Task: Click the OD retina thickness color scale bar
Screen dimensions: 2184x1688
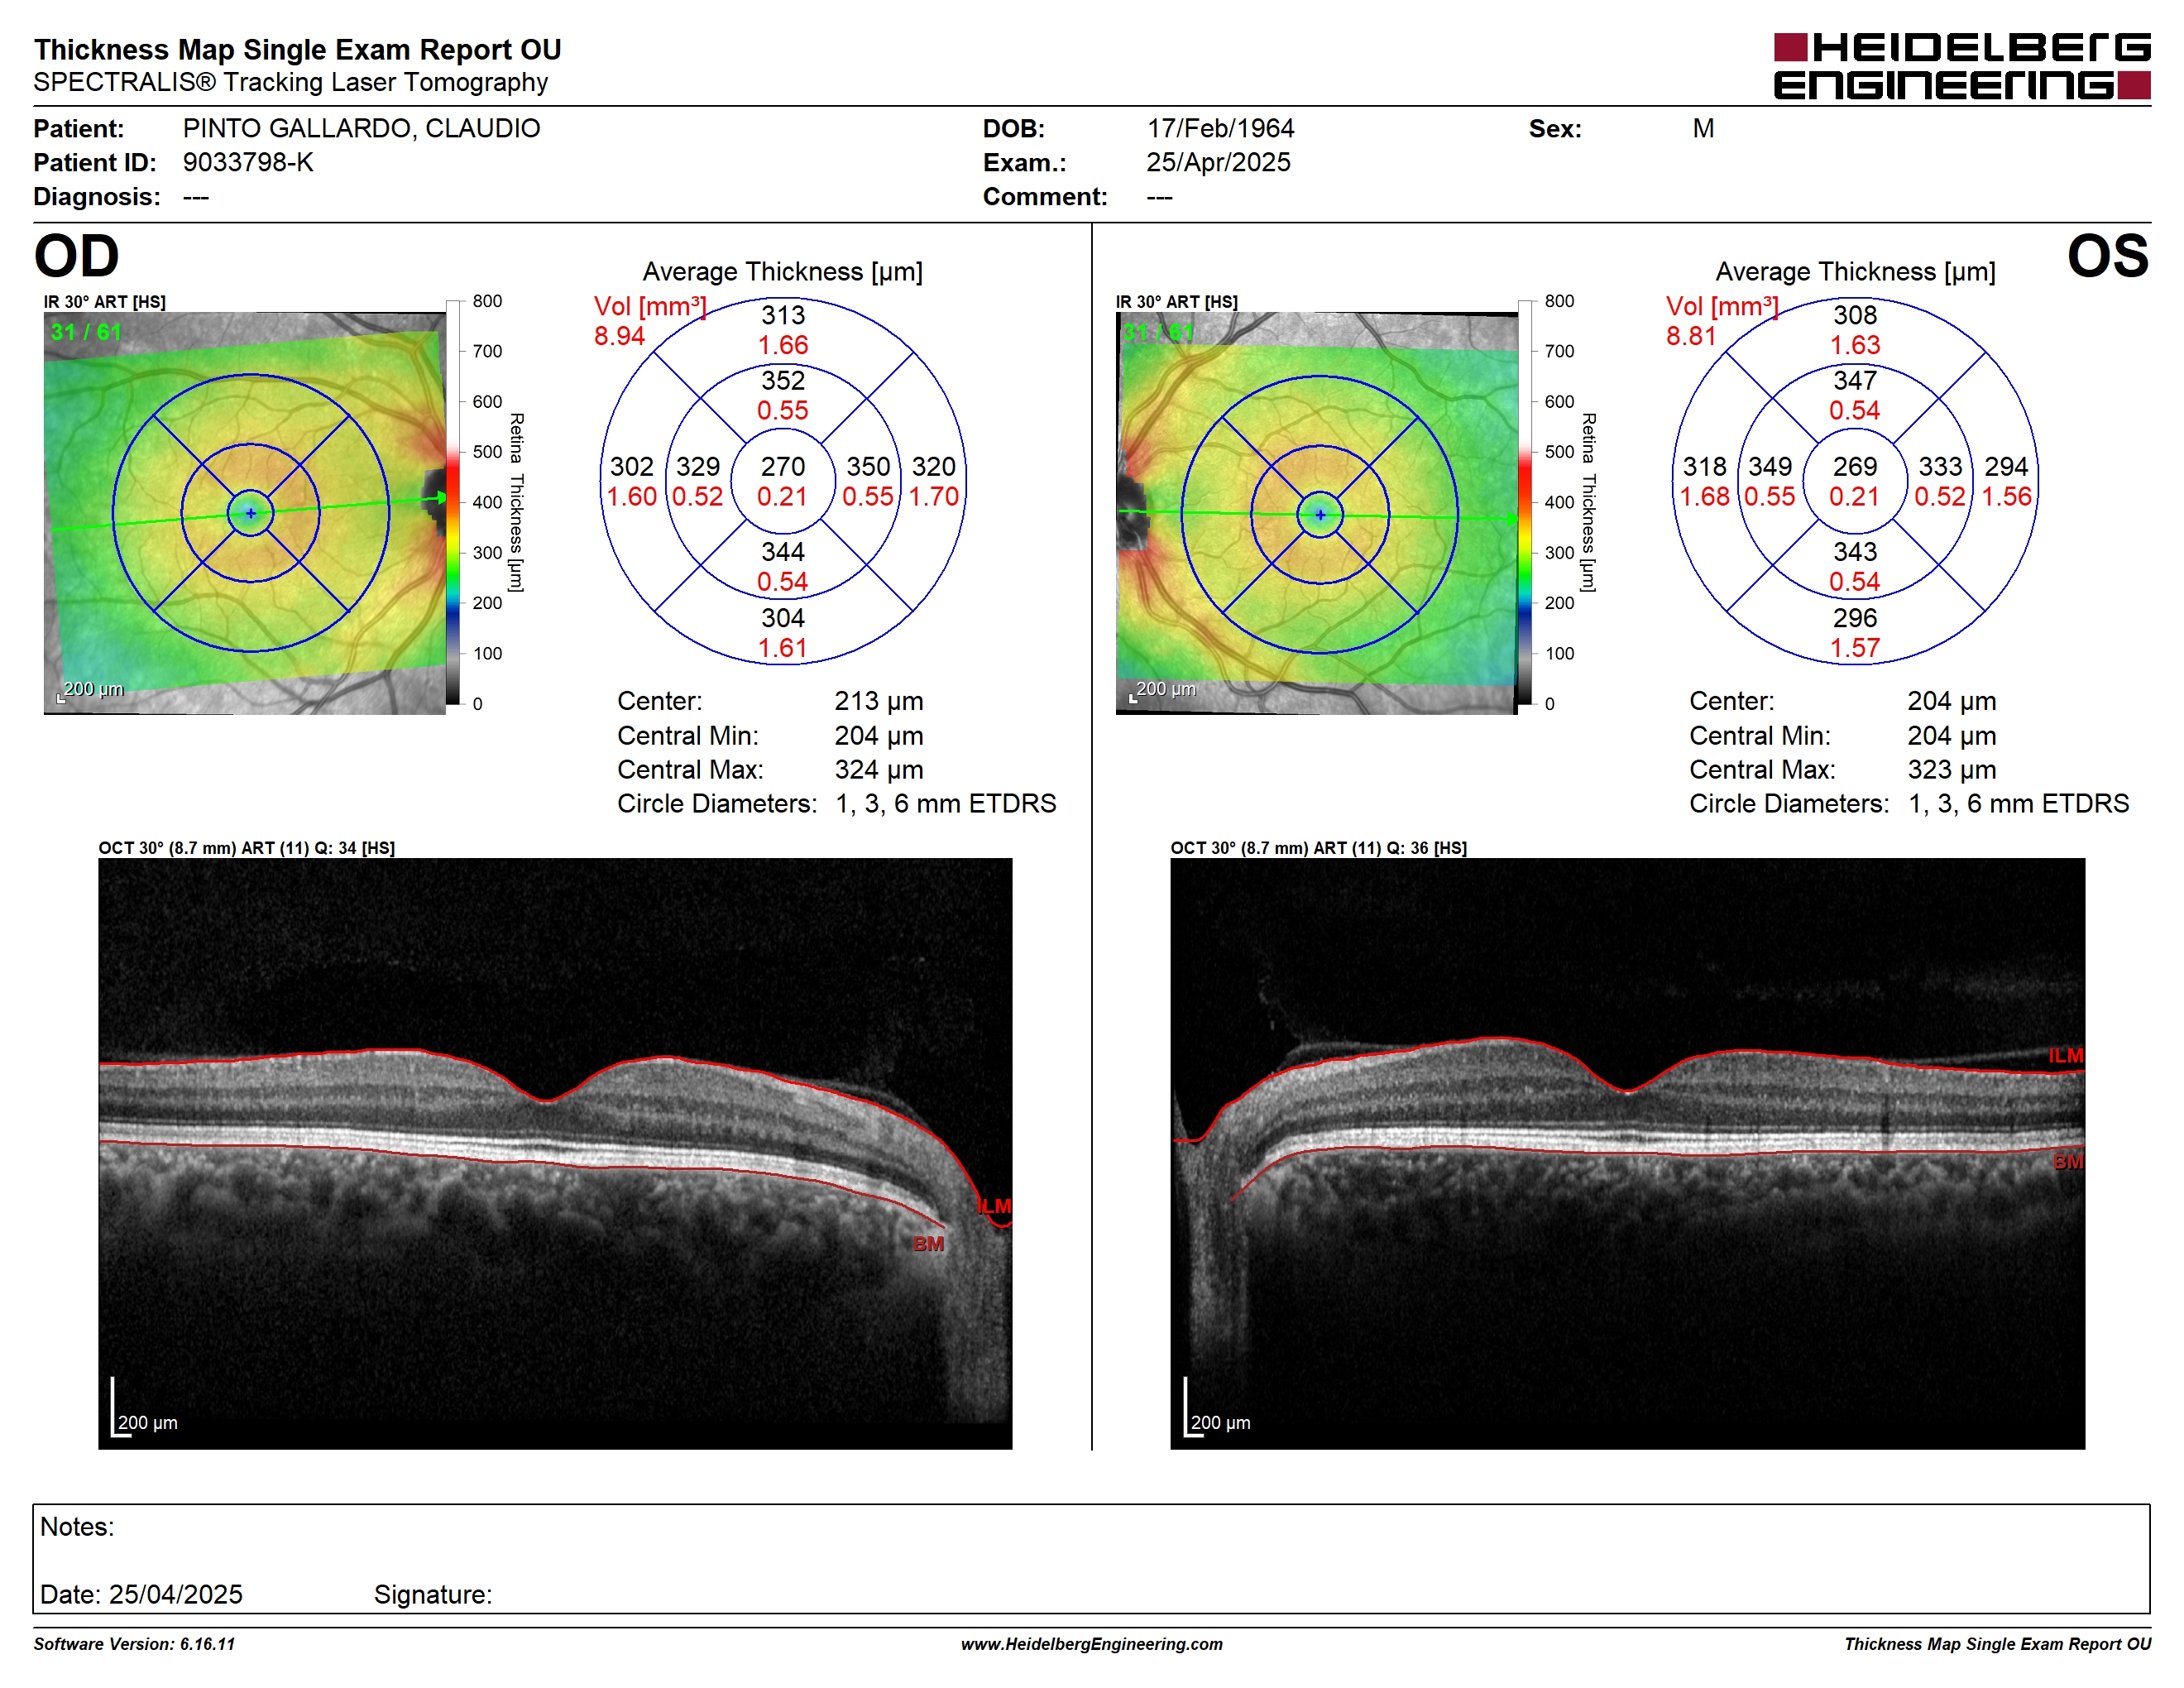Action: 453,502
